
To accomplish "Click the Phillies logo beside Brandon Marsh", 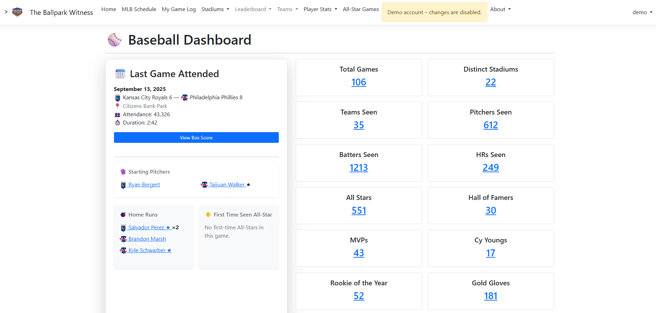I will point(123,239).
